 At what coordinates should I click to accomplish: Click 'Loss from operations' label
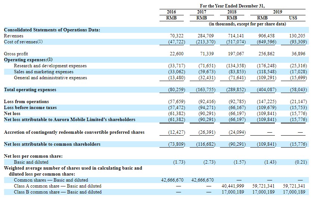(x=27, y=102)
